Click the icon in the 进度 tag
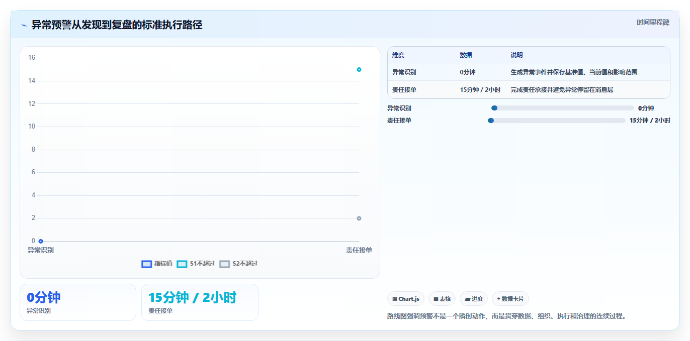Image resolution: width=690 pixels, height=341 pixels. point(468,299)
